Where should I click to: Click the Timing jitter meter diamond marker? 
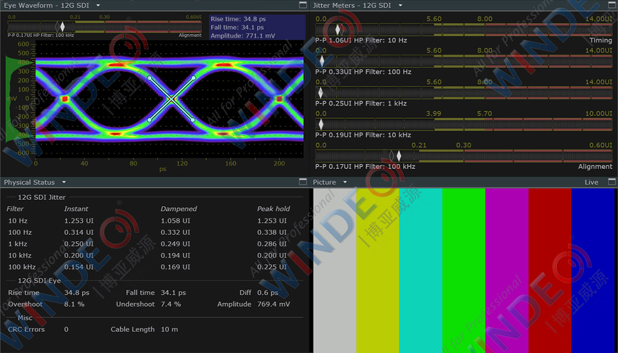pos(338,30)
